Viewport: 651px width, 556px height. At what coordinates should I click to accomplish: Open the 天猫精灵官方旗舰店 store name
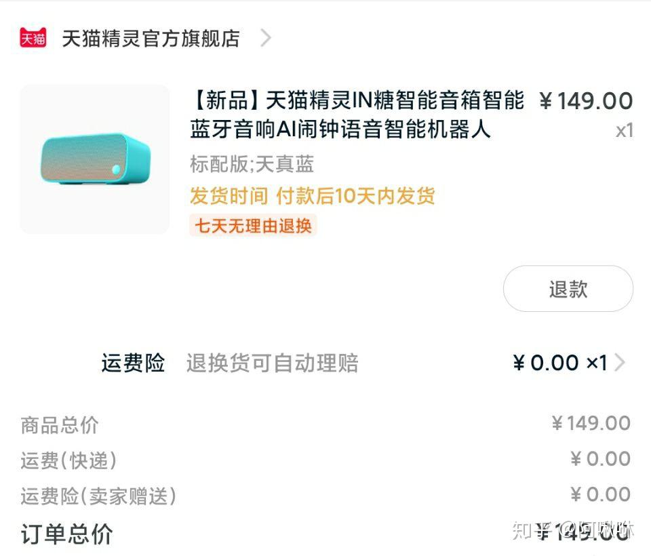151,39
